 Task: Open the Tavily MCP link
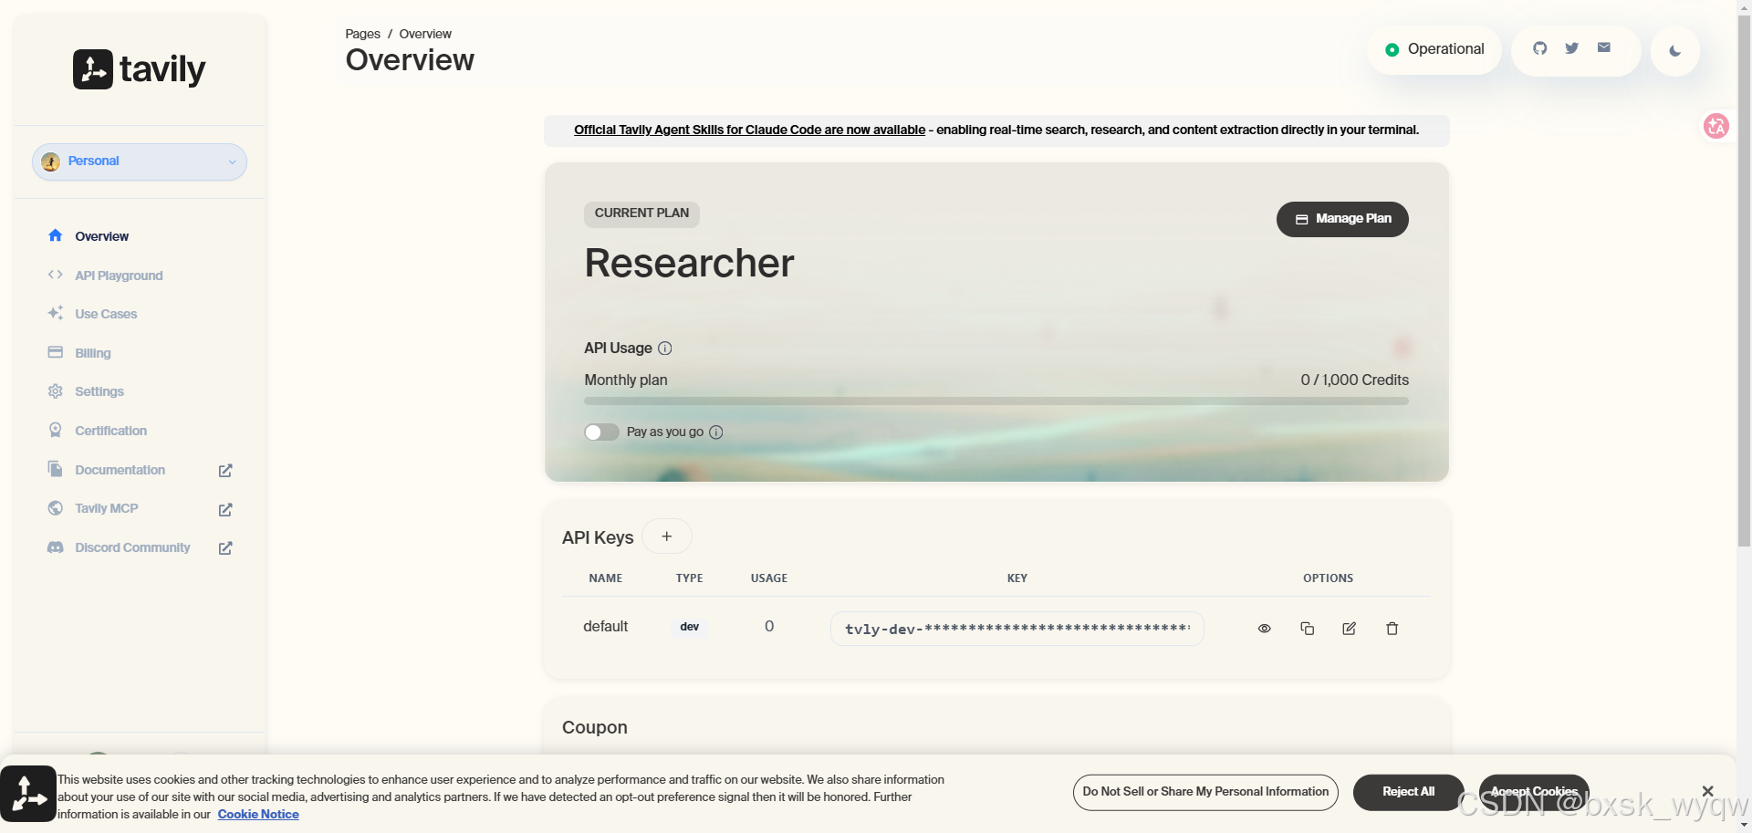coord(107,508)
